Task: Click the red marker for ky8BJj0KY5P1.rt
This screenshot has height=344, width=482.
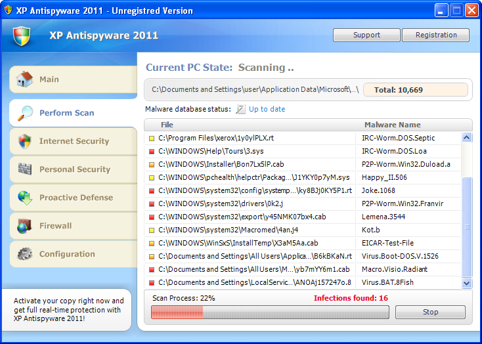Action: 151,191
